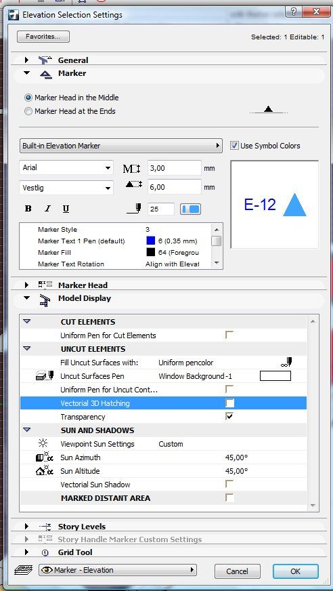The image size is (333, 591).
Task: Open the Vestlig script dropdown
Action: click(66, 187)
